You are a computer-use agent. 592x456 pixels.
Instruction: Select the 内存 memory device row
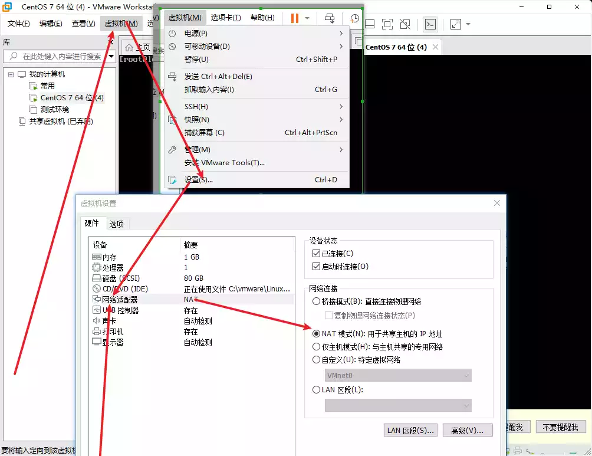(x=110, y=257)
